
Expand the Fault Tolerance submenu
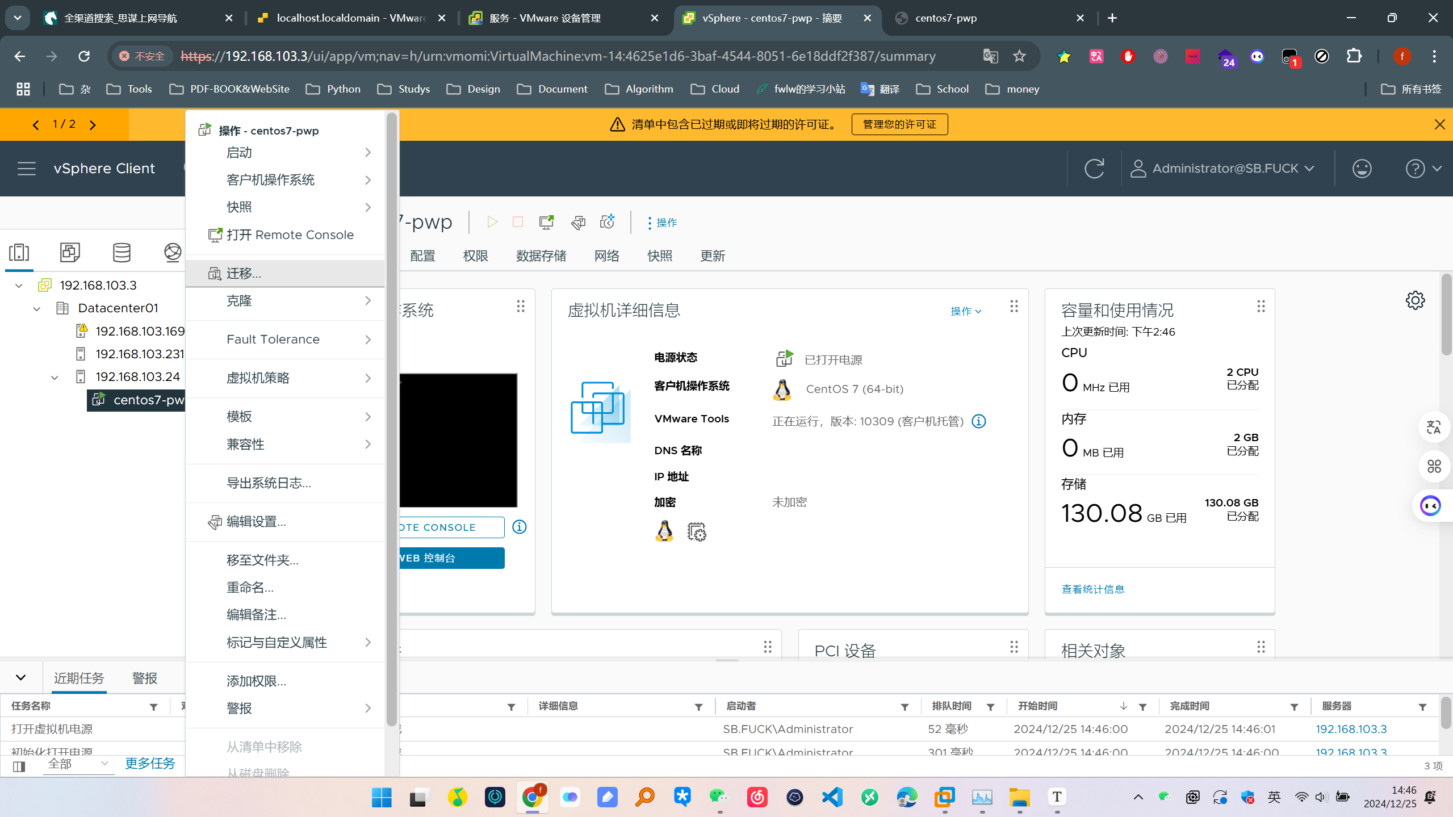tap(285, 340)
